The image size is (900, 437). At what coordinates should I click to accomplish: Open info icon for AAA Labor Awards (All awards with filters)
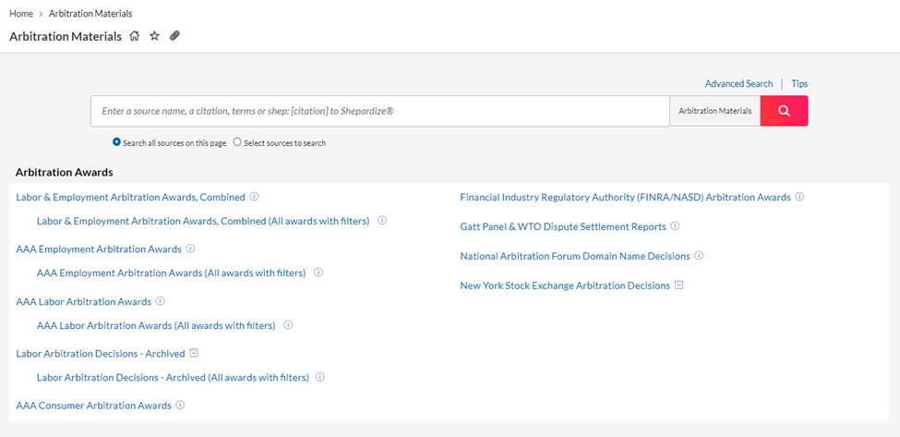tap(288, 324)
